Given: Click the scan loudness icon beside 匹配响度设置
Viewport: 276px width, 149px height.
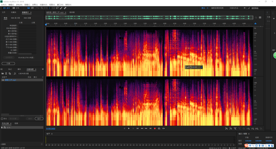Looking at the screenshot, I should pyautogui.click(x=15, y=73).
